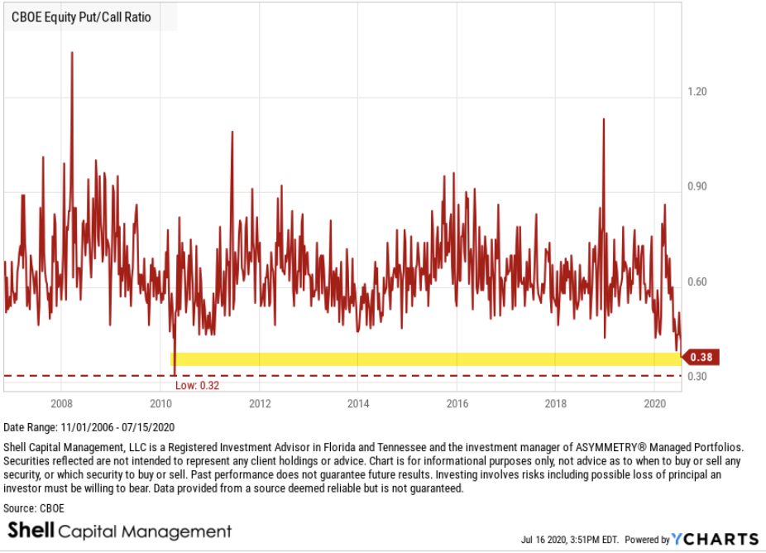The width and height of the screenshot is (766, 553).
Task: Click the 2016 x-axis label
Action: (x=457, y=404)
